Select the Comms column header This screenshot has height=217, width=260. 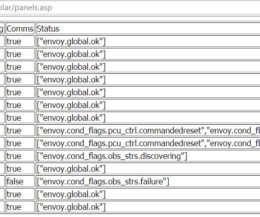(x=20, y=29)
